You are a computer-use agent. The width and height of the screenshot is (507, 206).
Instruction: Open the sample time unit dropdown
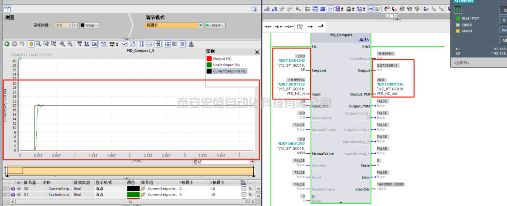(x=75, y=25)
